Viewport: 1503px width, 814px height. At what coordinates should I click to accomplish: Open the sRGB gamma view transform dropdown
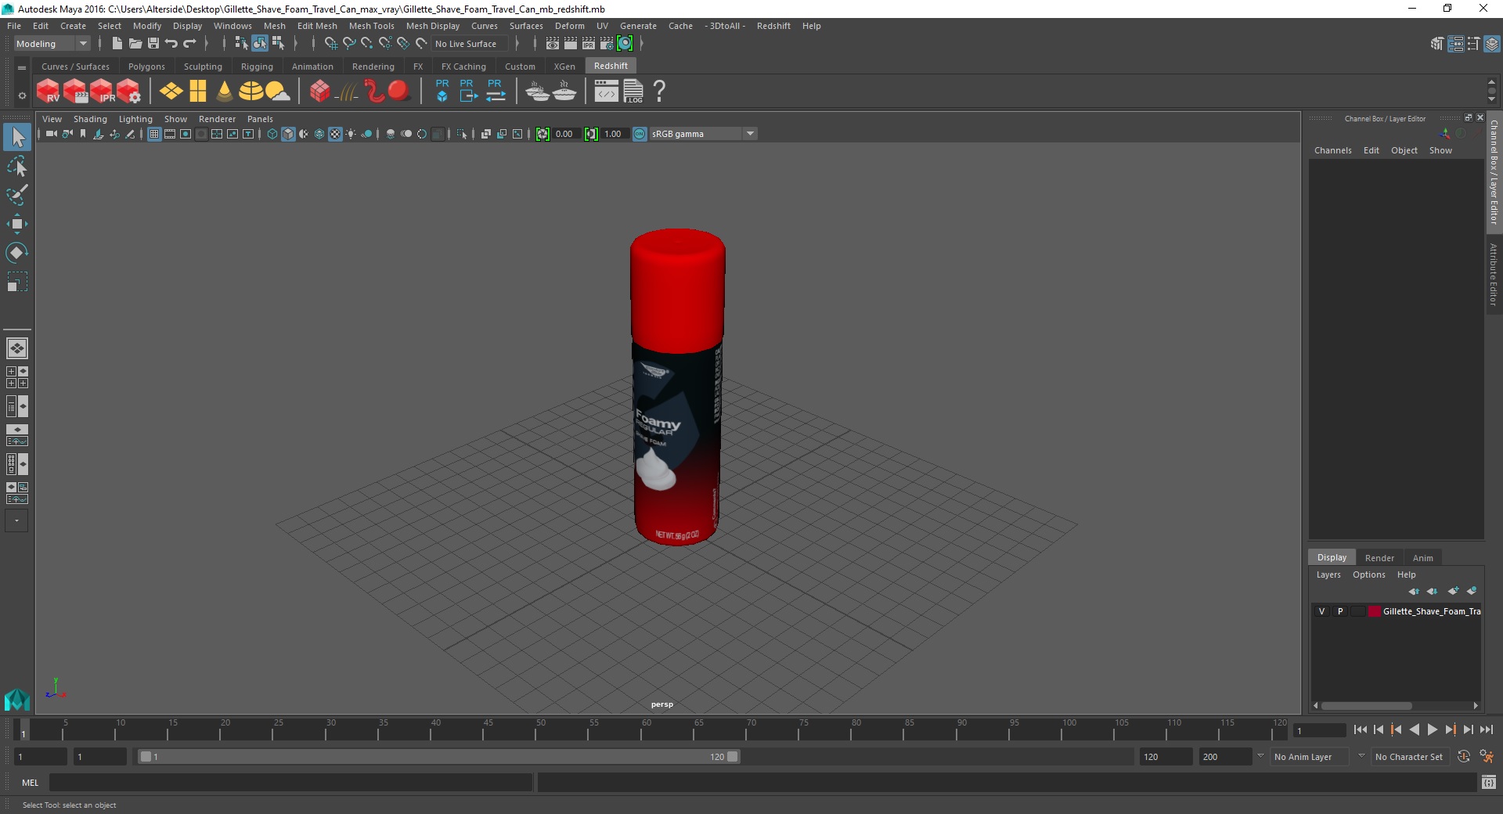tap(703, 134)
